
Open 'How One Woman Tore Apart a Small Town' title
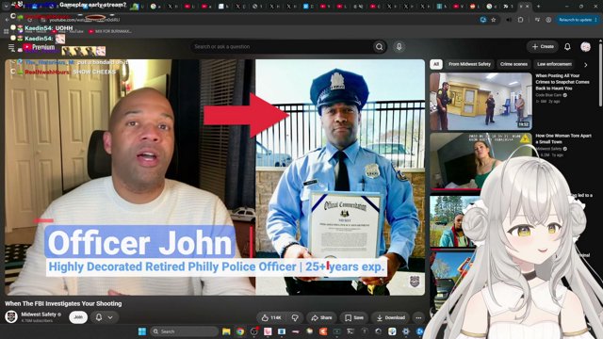(x=563, y=138)
